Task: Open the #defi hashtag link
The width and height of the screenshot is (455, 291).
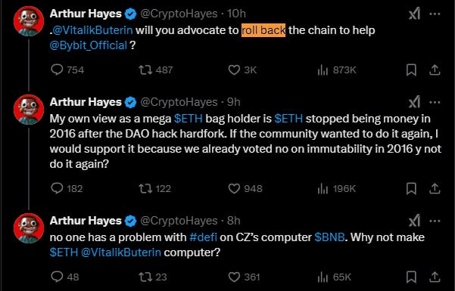Action: 203,237
